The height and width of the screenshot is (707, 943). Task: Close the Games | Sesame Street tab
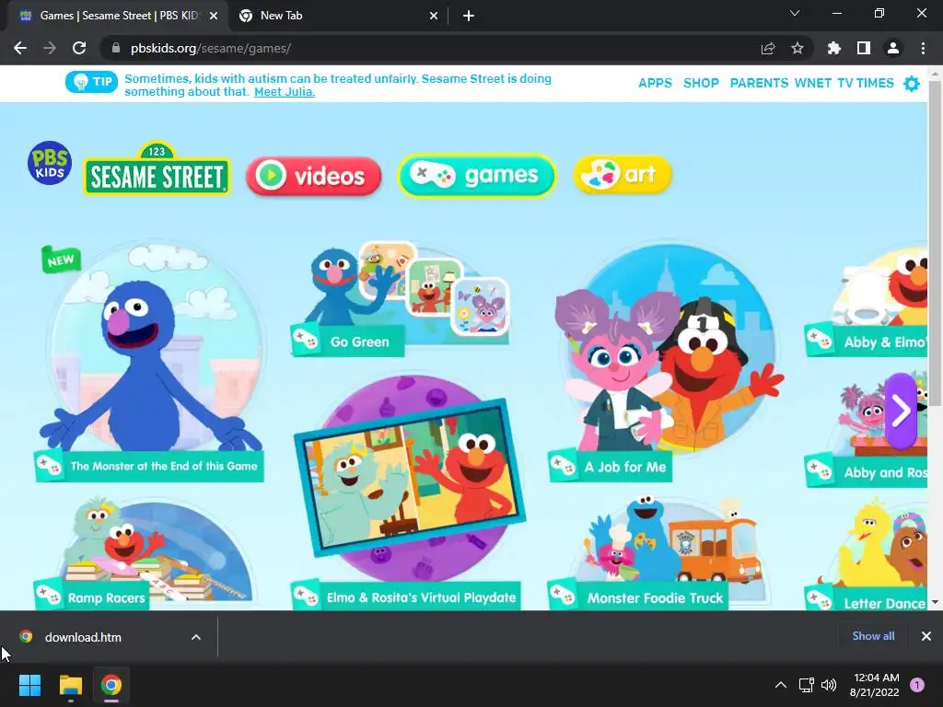214,16
